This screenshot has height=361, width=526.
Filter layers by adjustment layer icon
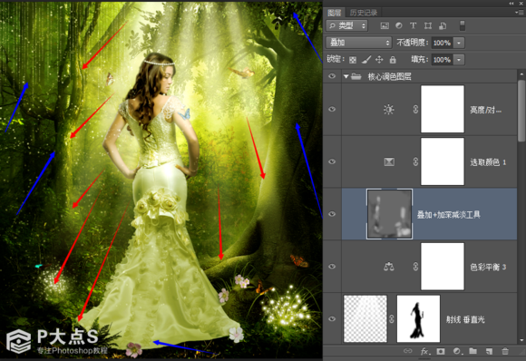click(399, 25)
